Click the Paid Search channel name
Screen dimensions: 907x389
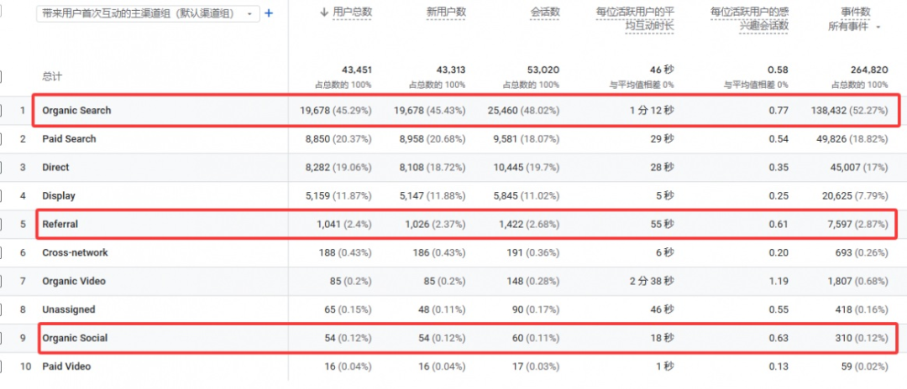click(x=69, y=139)
